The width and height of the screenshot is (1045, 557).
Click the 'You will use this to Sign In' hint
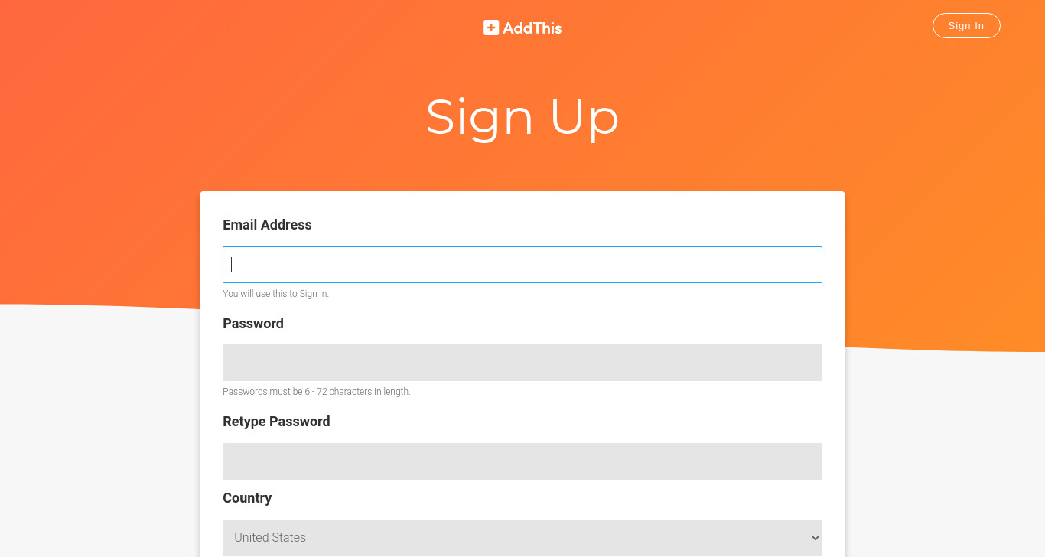click(275, 294)
